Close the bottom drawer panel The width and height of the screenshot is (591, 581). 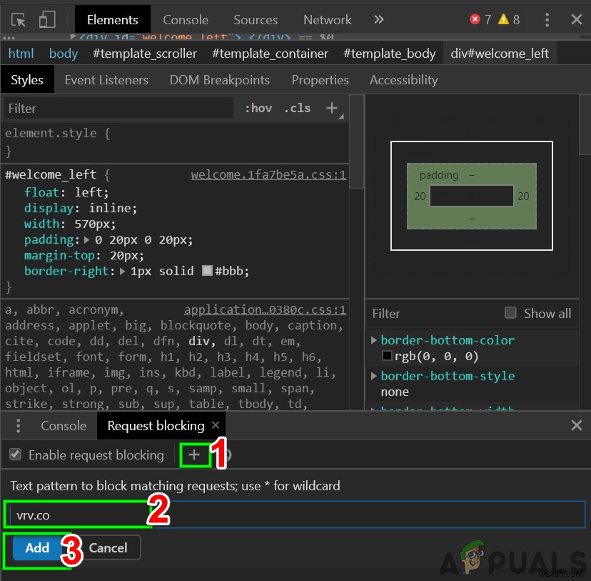click(577, 426)
